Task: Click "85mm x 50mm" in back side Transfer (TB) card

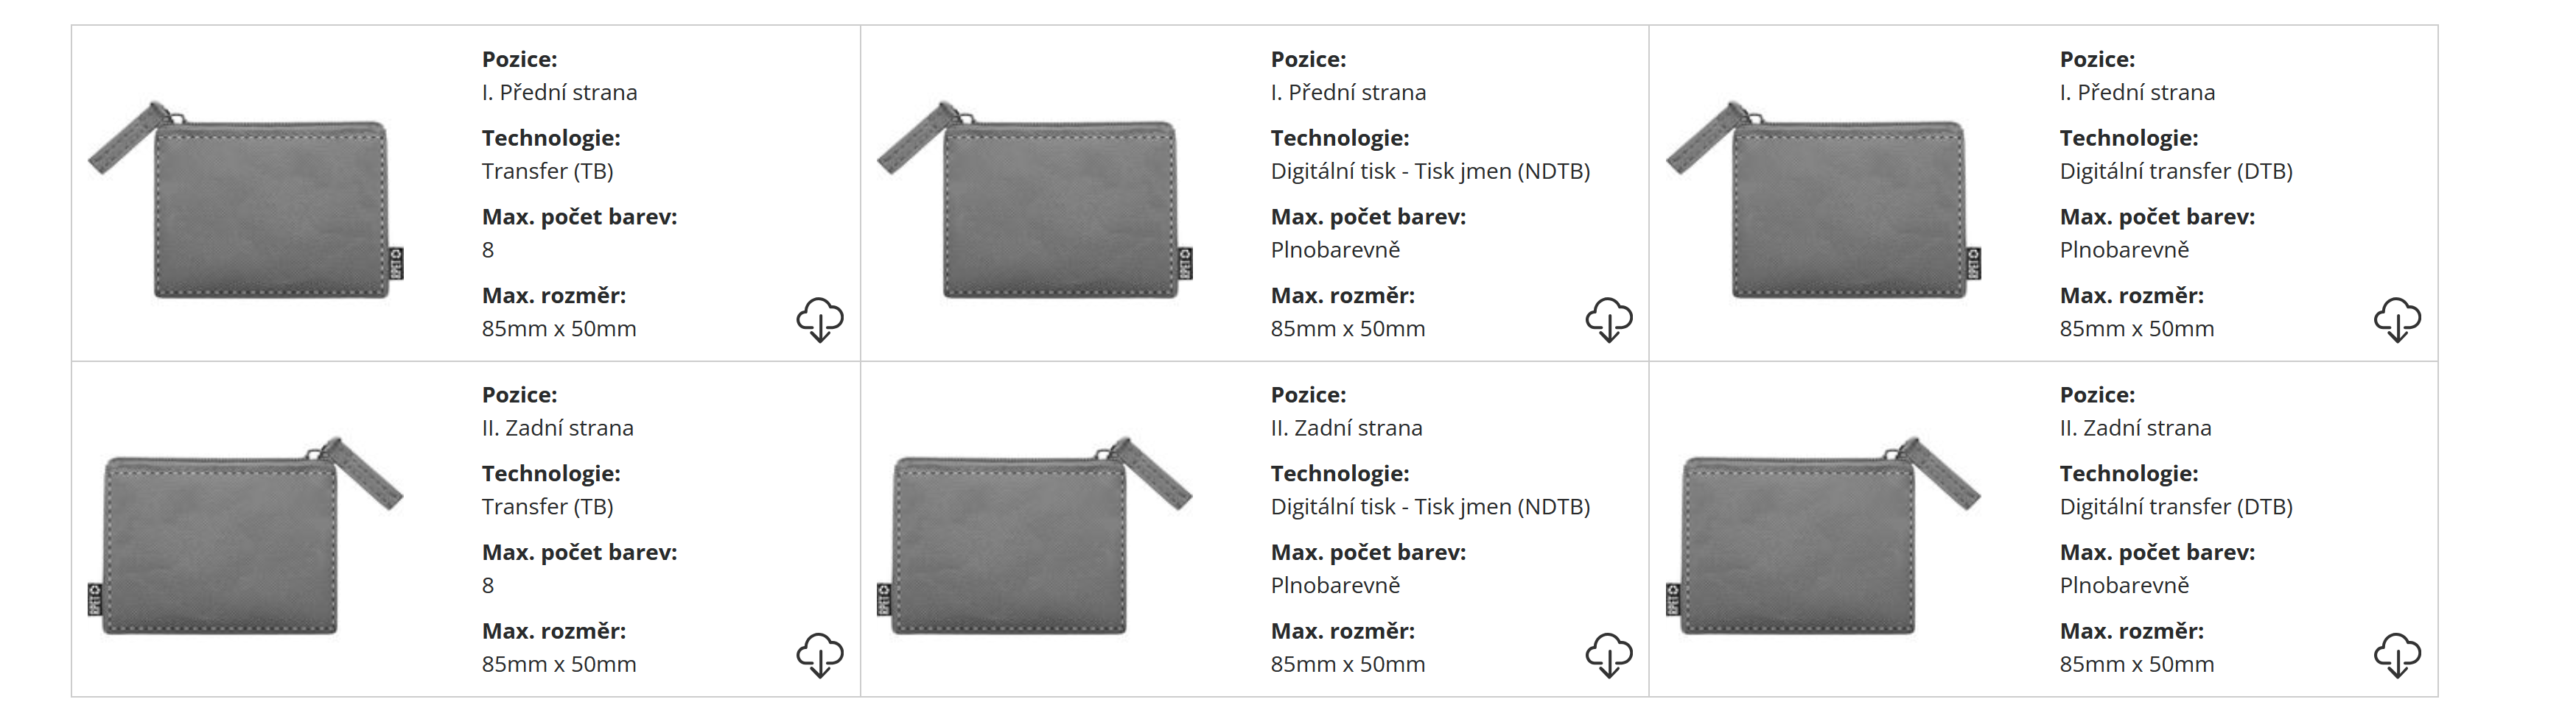Action: pyautogui.click(x=558, y=664)
